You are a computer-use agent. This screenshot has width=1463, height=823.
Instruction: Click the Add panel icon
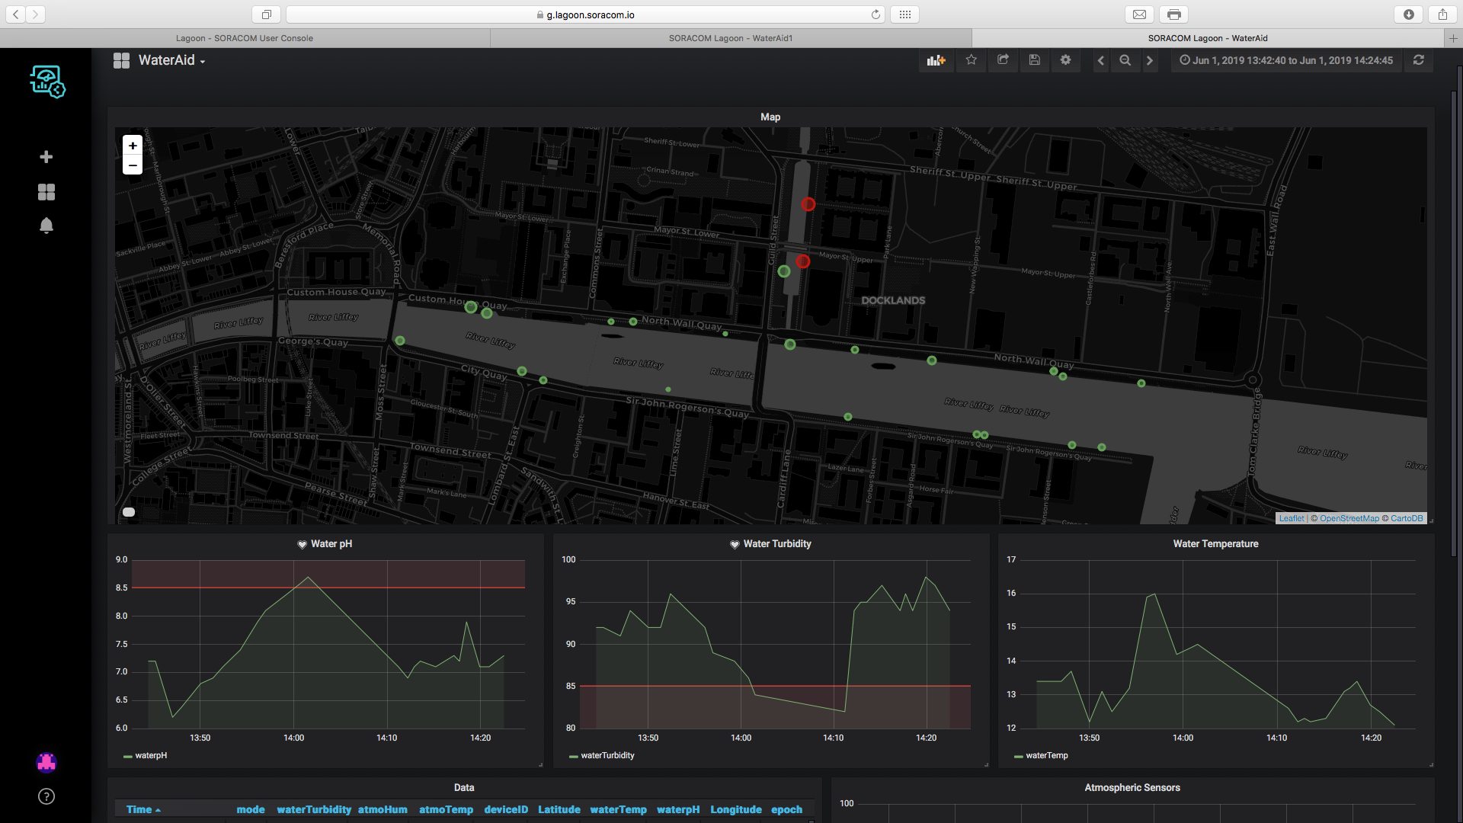[936, 60]
